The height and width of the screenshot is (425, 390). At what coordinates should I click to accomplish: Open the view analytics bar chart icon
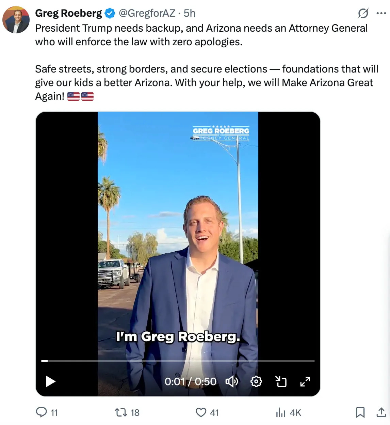pos(281,412)
